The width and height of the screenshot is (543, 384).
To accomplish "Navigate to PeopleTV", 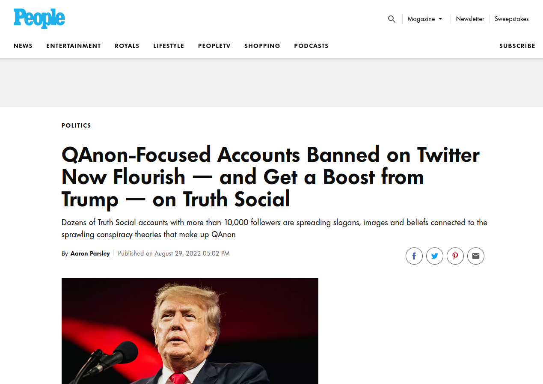I will click(x=214, y=46).
